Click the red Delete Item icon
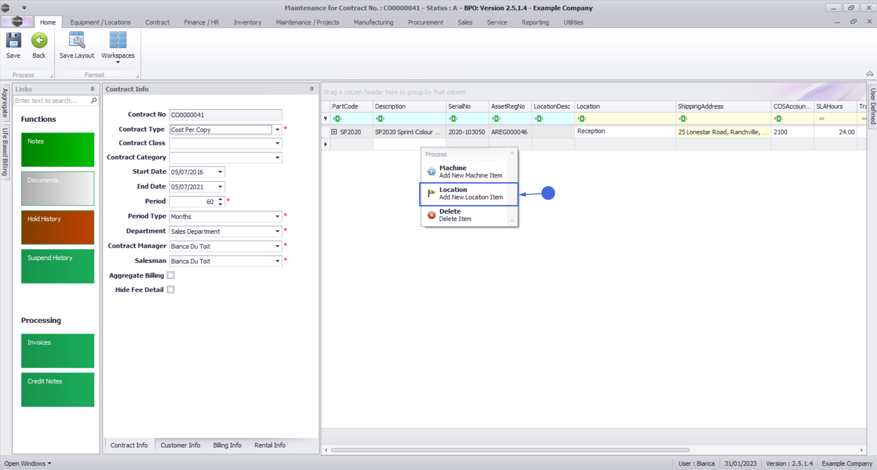877x470 pixels. pyautogui.click(x=431, y=215)
